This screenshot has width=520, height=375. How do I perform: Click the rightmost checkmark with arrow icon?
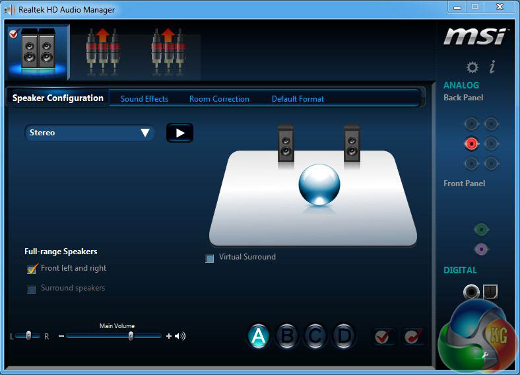[x=413, y=337]
